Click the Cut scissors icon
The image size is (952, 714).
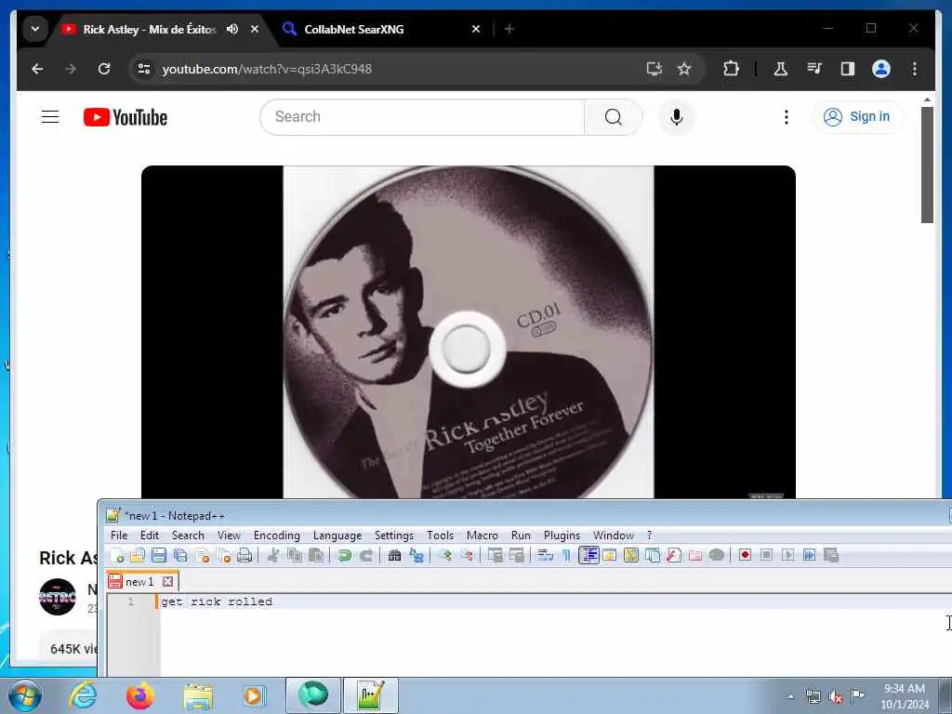tap(273, 555)
